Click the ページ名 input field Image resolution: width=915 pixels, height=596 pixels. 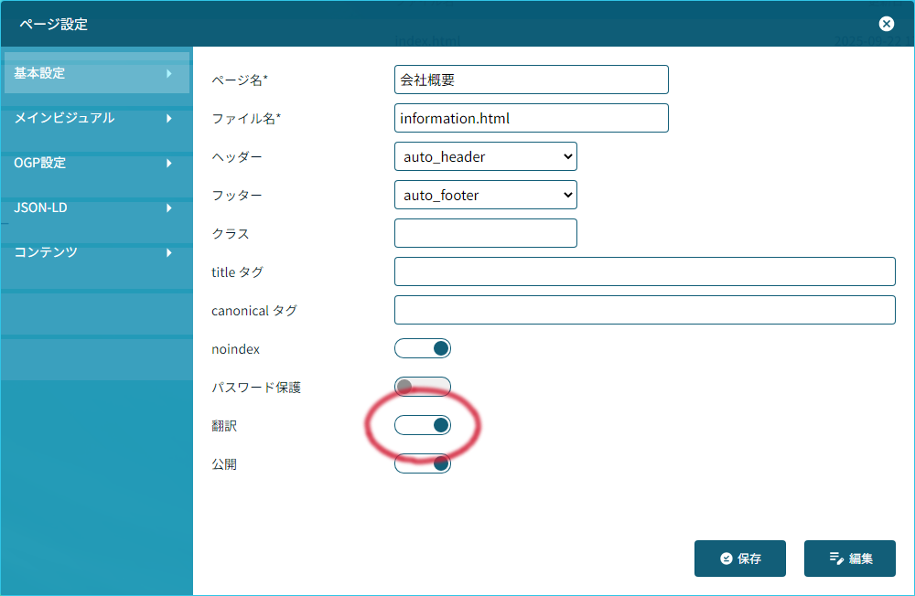(x=531, y=80)
